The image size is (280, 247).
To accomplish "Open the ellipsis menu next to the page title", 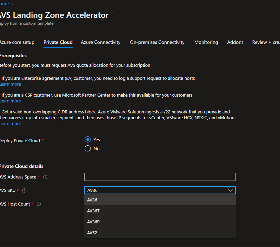I will 119,15.
